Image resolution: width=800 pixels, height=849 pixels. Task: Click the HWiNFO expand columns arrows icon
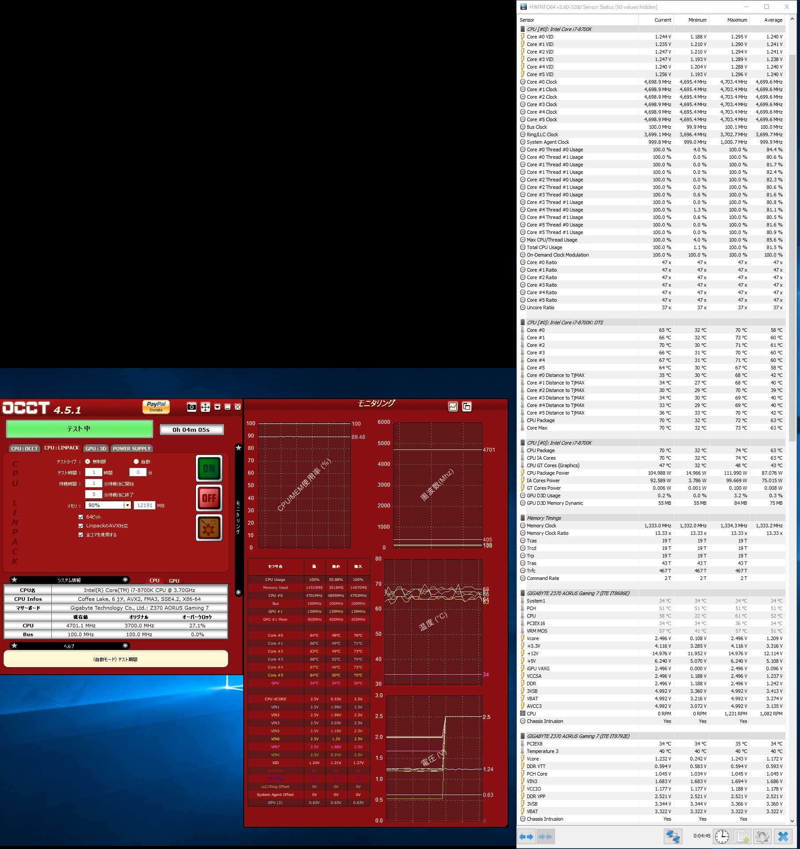pyautogui.click(x=526, y=837)
